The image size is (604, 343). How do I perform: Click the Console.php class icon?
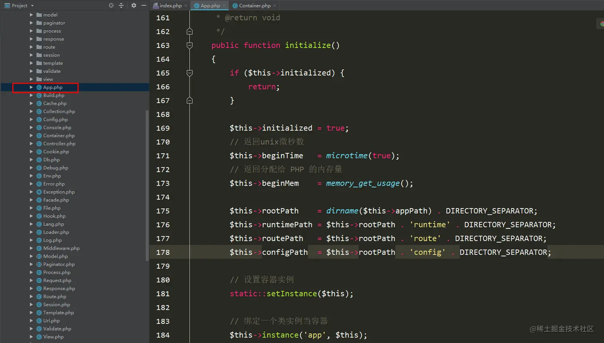[x=39, y=127]
